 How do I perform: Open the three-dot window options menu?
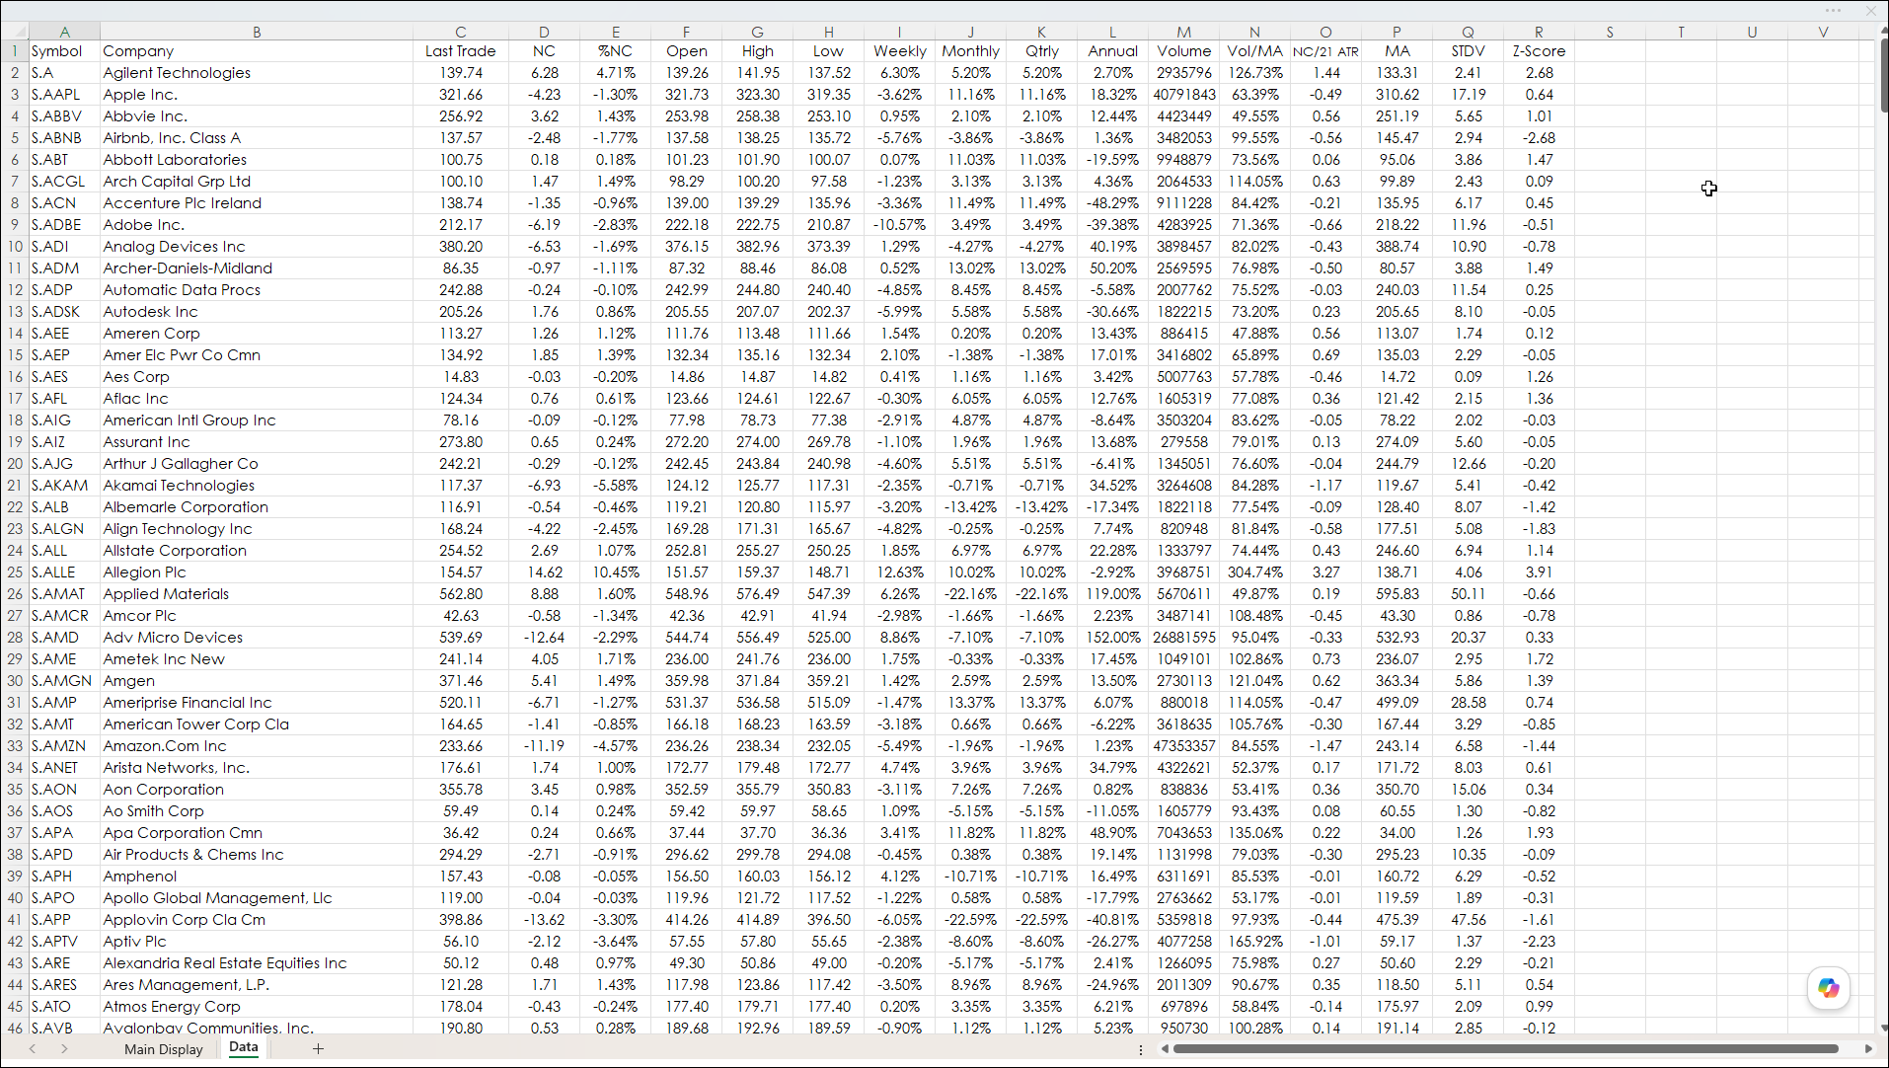pyautogui.click(x=1833, y=11)
